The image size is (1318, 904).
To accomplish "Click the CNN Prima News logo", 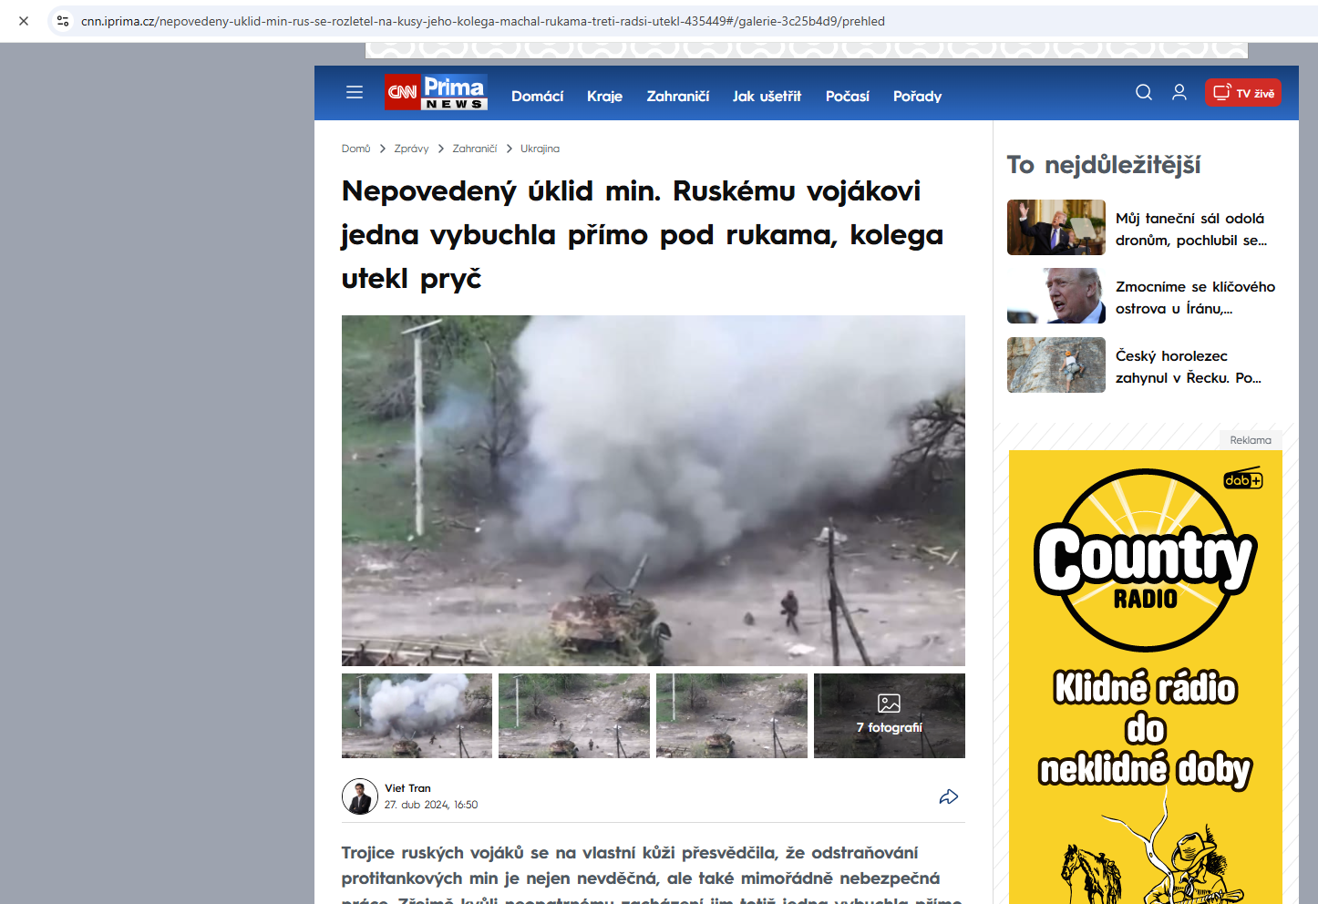I will pyautogui.click(x=436, y=93).
